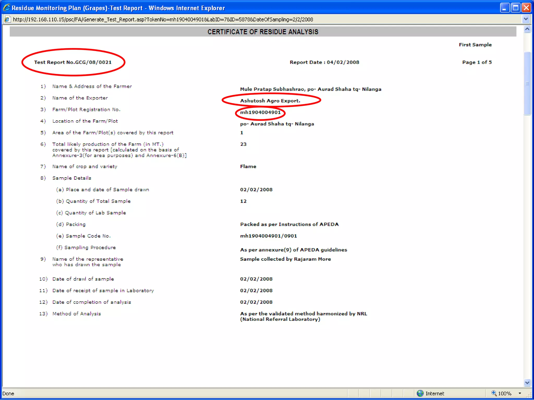Click the scrollbar up arrow

(x=527, y=29)
